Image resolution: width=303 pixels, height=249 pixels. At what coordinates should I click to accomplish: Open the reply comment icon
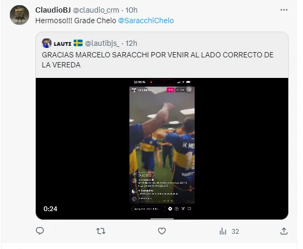click(40, 231)
